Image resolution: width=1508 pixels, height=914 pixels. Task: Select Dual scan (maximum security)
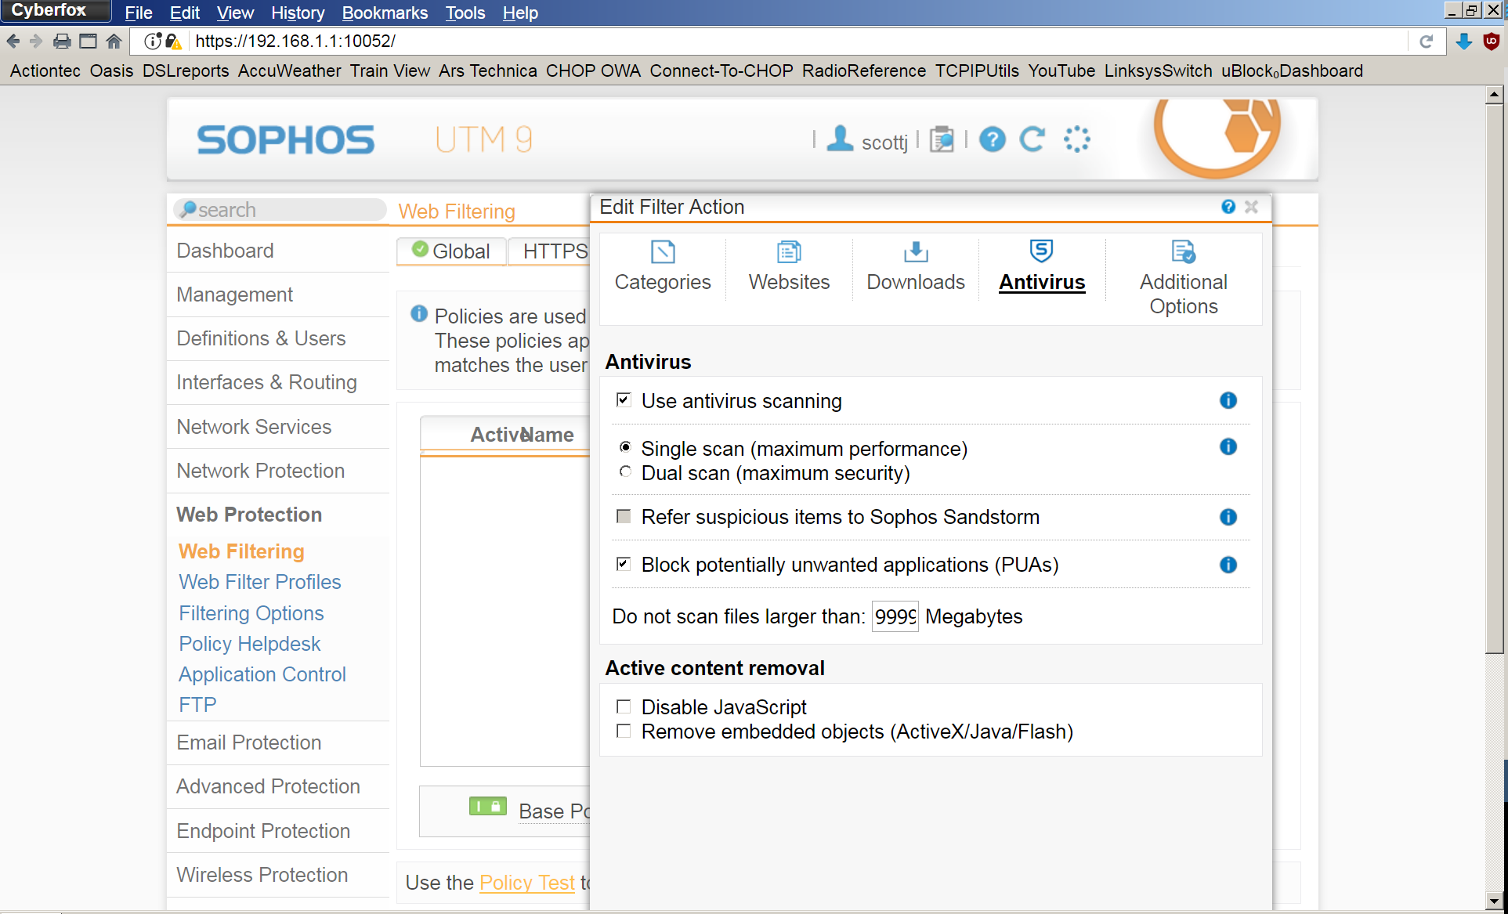625,471
